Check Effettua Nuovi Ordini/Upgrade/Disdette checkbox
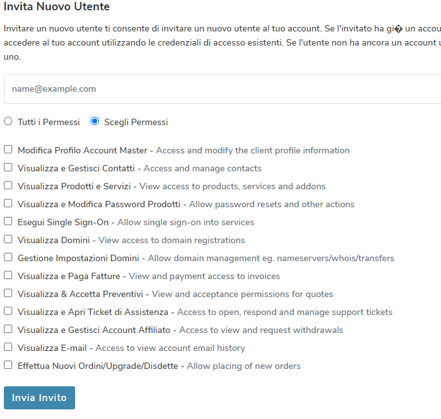The image size is (441, 419). pyautogui.click(x=8, y=365)
